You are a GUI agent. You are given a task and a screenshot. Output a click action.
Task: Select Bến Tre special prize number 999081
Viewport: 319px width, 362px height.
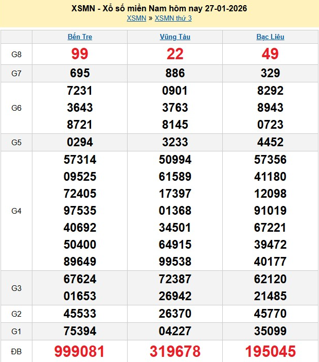click(x=80, y=351)
